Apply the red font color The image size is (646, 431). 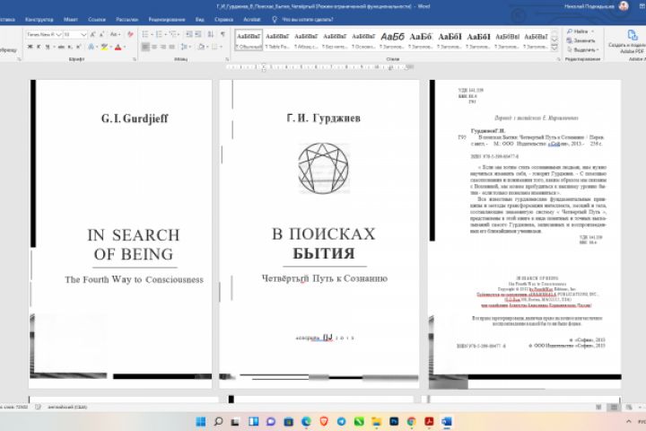(118, 47)
